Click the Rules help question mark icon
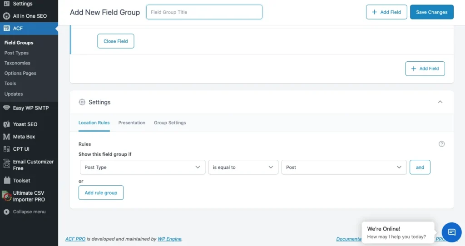 tap(441, 144)
